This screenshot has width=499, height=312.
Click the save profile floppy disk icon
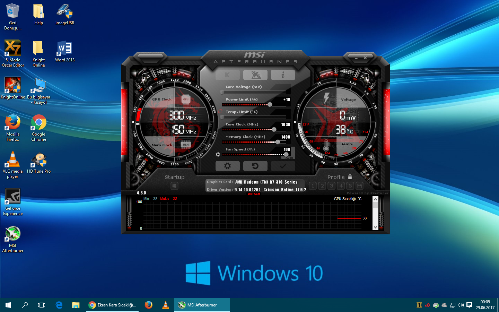click(x=360, y=186)
